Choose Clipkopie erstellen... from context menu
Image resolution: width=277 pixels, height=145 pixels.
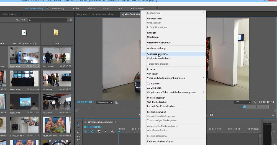173,54
